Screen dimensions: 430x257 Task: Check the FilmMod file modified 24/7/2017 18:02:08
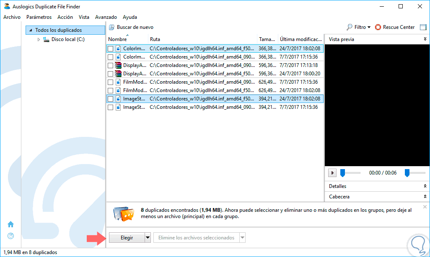coord(111,90)
